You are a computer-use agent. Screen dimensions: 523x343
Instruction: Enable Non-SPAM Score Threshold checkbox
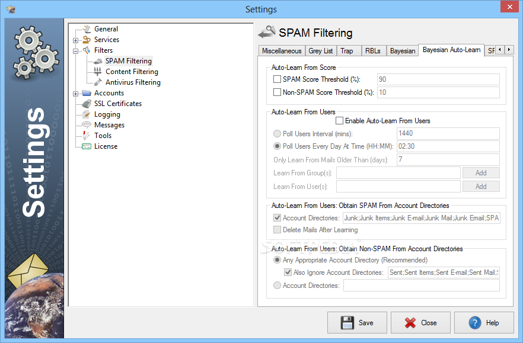coord(277,92)
